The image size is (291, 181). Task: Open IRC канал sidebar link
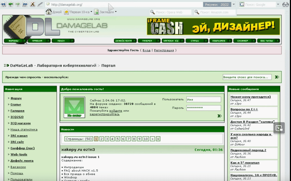point(19,136)
